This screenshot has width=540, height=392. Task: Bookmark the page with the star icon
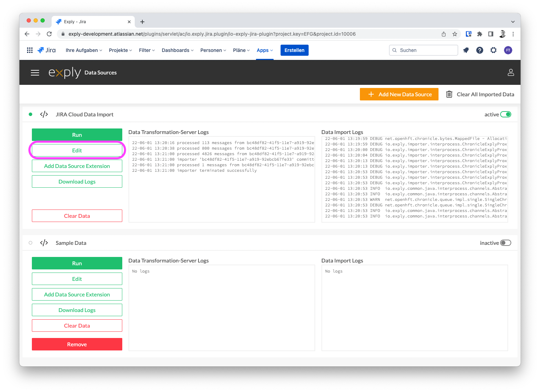tap(455, 34)
